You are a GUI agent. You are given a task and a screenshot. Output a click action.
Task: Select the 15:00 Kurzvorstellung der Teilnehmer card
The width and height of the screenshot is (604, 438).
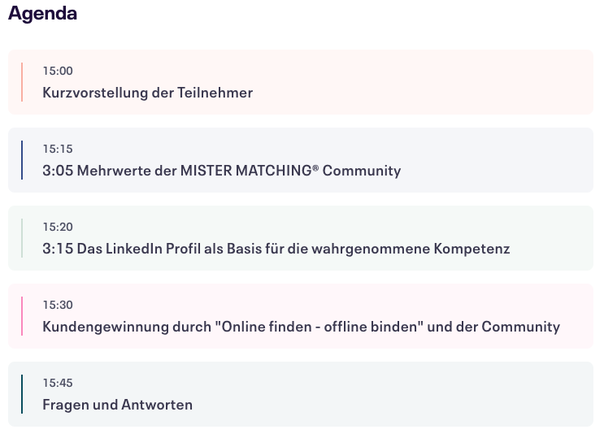(301, 82)
